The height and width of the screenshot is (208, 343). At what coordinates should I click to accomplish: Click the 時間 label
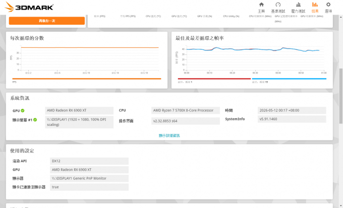[228, 111]
